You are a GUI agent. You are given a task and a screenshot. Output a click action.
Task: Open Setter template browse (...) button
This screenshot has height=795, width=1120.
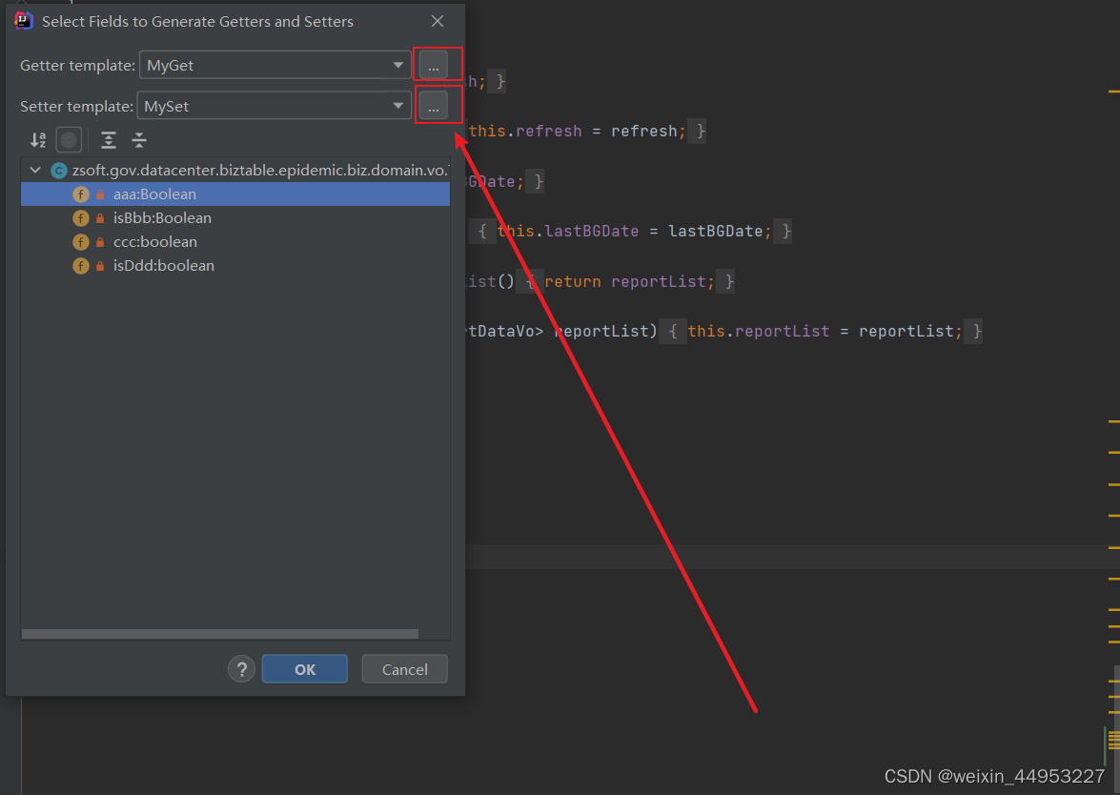click(434, 106)
